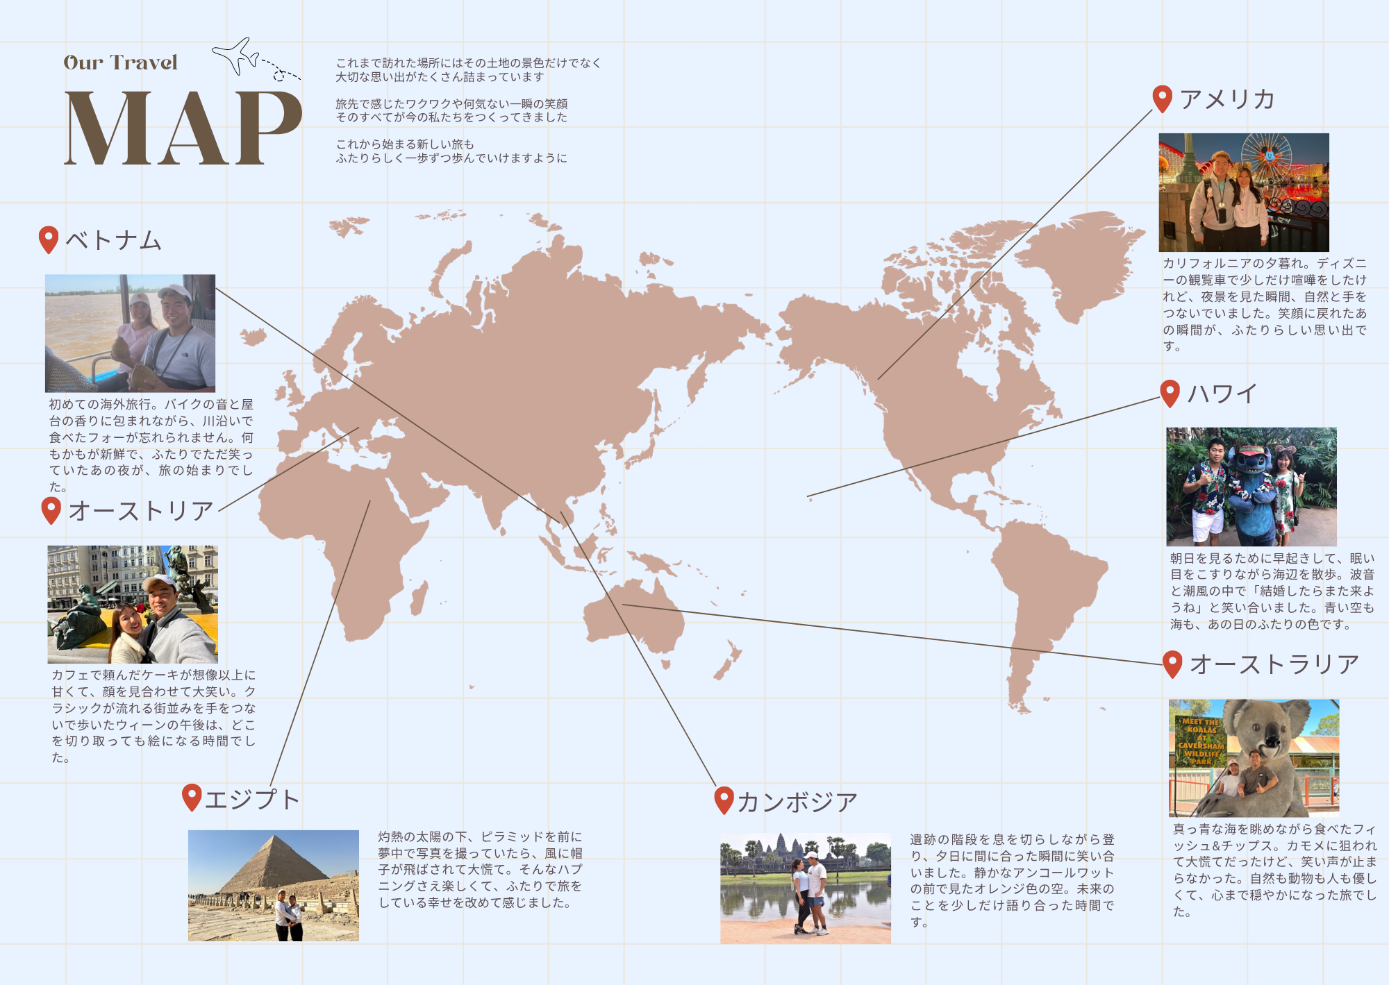This screenshot has height=985, width=1389.
Task: Click the intro line 'これまで訪れた場所には…'
Action: (468, 63)
